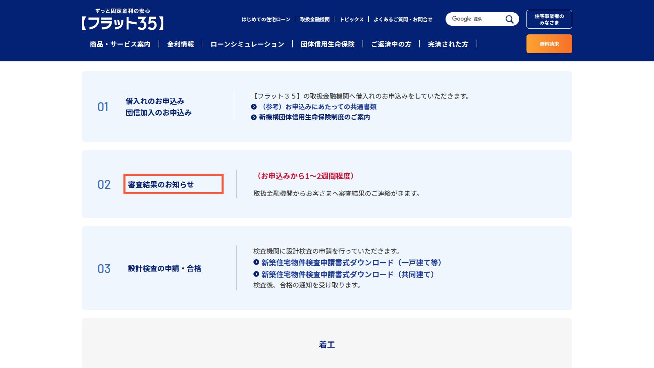Click arrow icon beside 新機構団体信用生命保険制度 link

tap(254, 117)
